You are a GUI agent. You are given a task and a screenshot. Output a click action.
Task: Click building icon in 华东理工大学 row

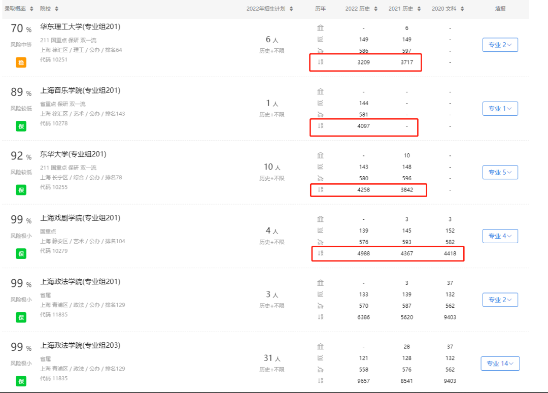pos(320,27)
